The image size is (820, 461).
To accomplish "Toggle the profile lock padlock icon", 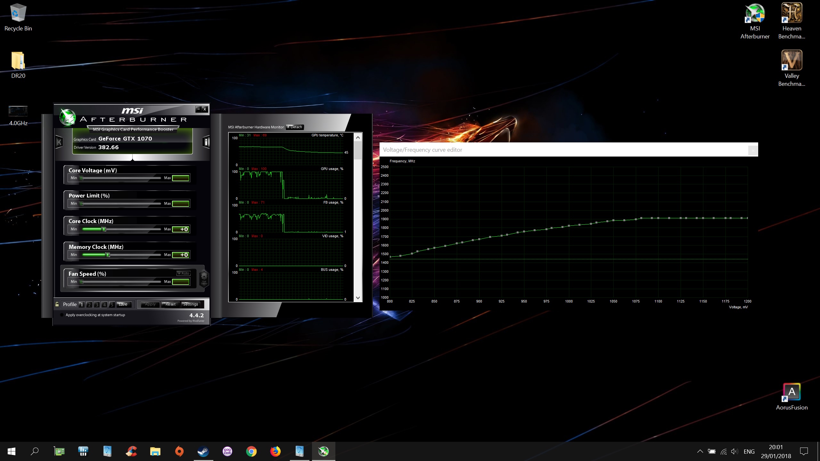I will tap(57, 304).
